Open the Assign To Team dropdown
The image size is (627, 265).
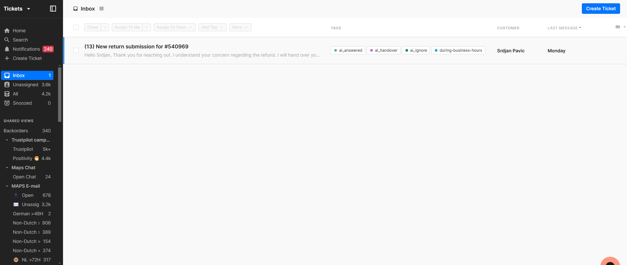tap(175, 27)
